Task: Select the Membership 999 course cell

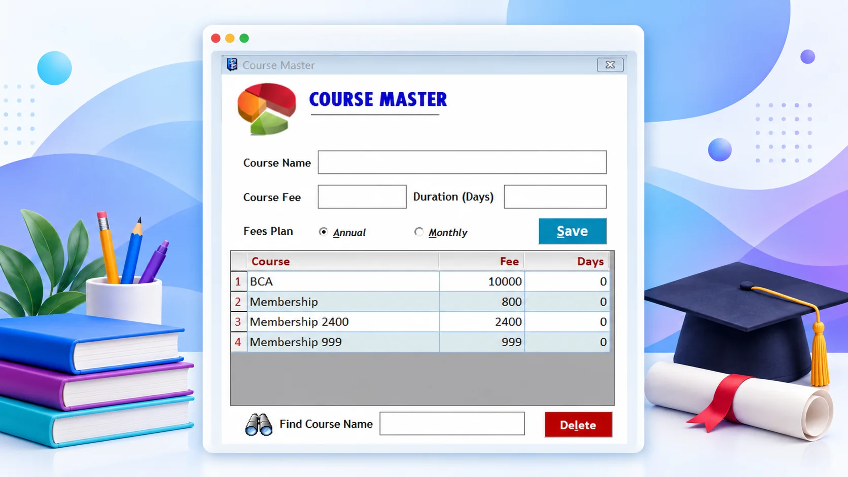Action: [x=343, y=342]
